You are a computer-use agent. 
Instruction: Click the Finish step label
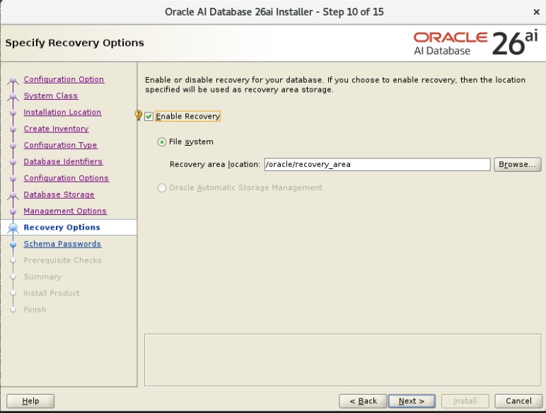[x=35, y=310]
